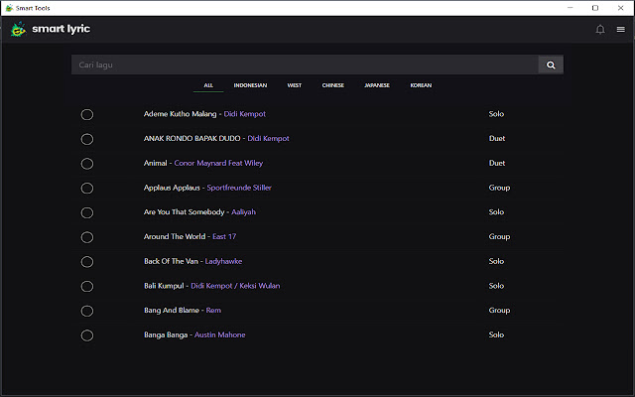The width and height of the screenshot is (635, 397).
Task: Select radio button for Ademe Kutho Malang
Action: [87, 115]
